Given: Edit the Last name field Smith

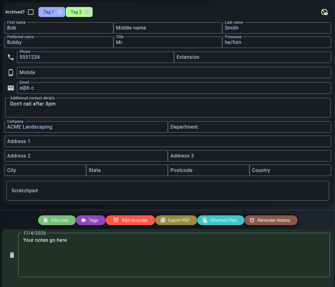Looking at the screenshot, I should (x=277, y=28).
